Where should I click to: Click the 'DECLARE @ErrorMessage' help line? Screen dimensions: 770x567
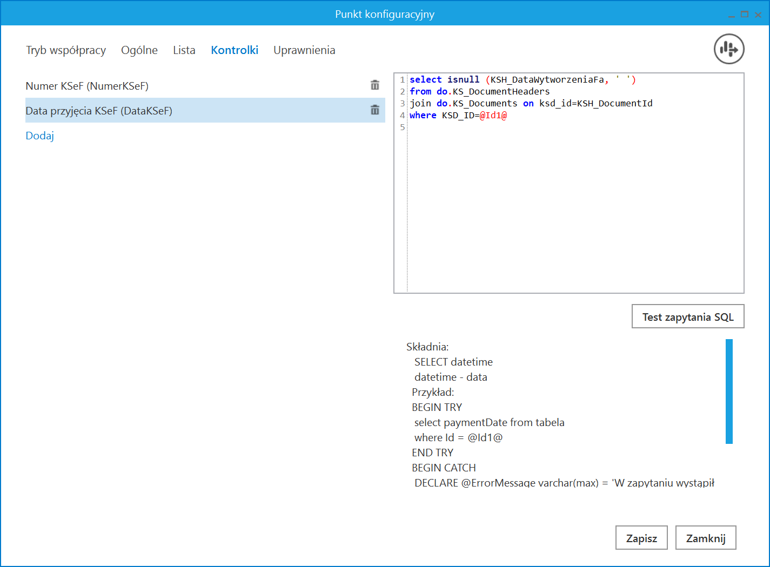564,483
